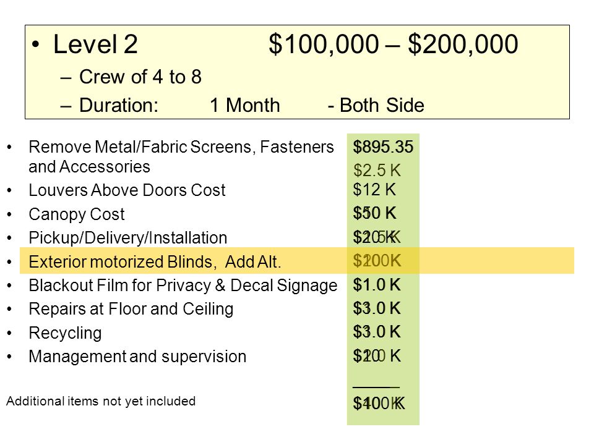The image size is (594, 445).
Task: Select the Level 2 heading text
Action: click(95, 44)
